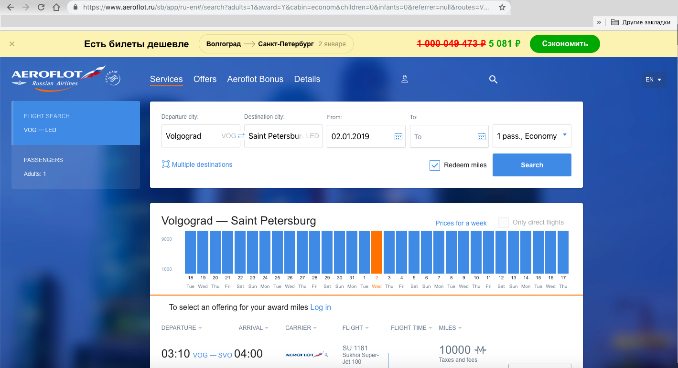The width and height of the screenshot is (678, 368).
Task: Click the Log in link
Action: coord(320,307)
